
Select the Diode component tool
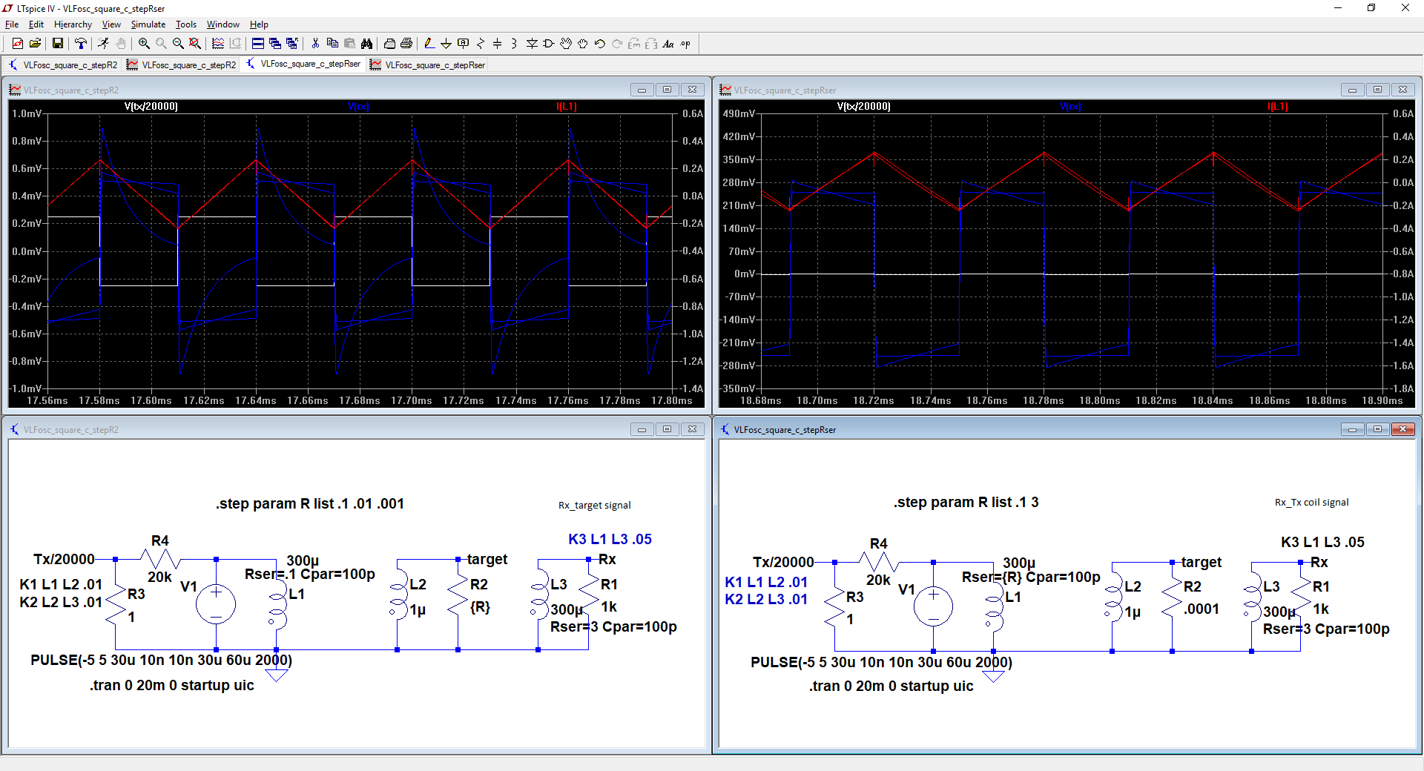pos(532,44)
